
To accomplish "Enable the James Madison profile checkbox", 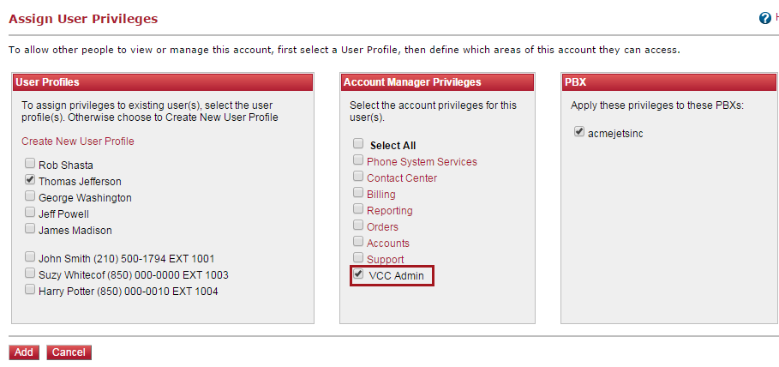I will pyautogui.click(x=30, y=229).
